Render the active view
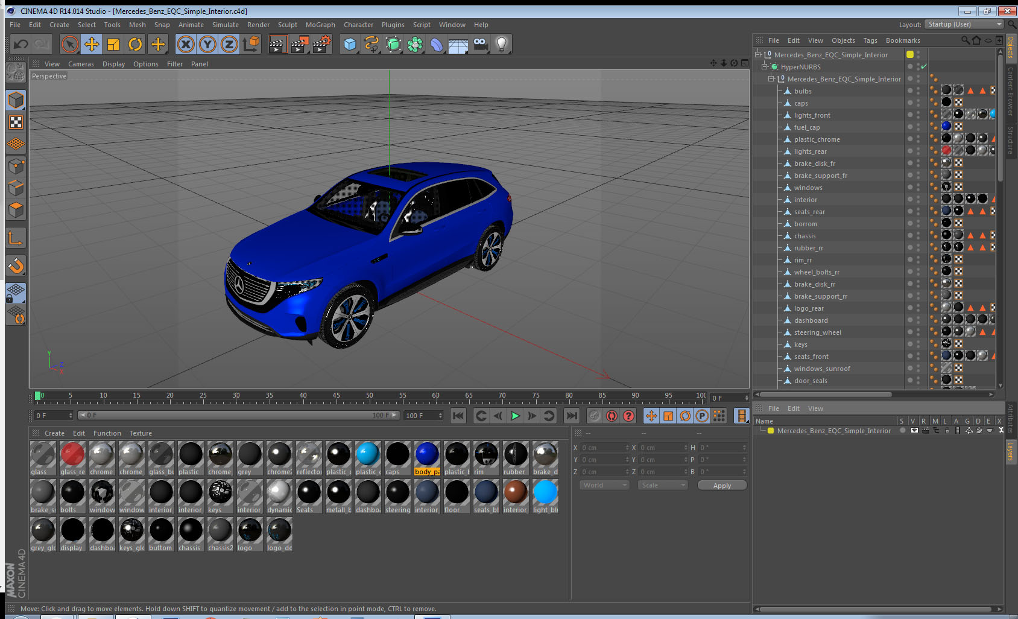The image size is (1018, 619). click(x=277, y=44)
